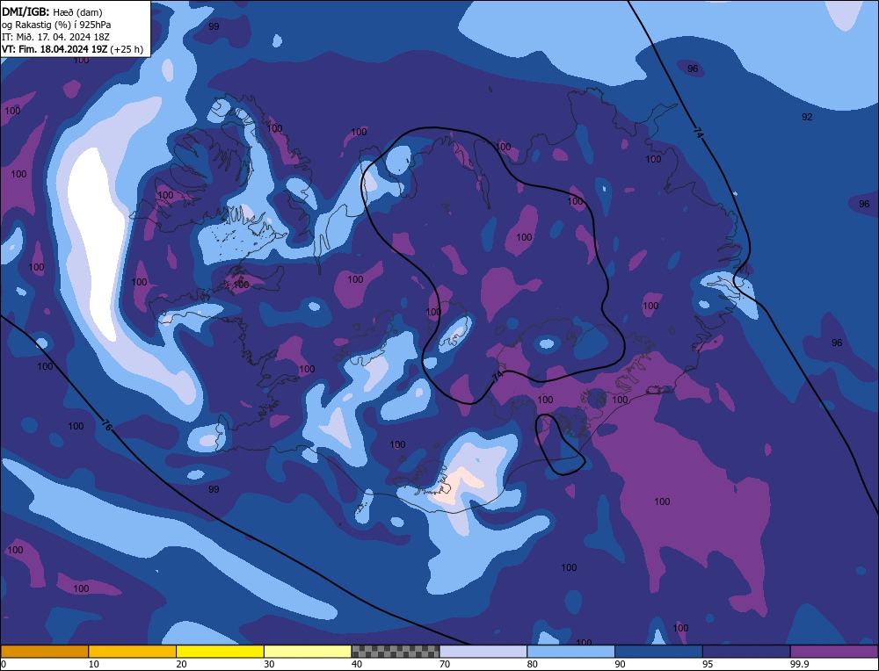Screen dimensions: 879x671
Task: Pick the bright yellow 20–30 legend swatch
Action: (220, 651)
